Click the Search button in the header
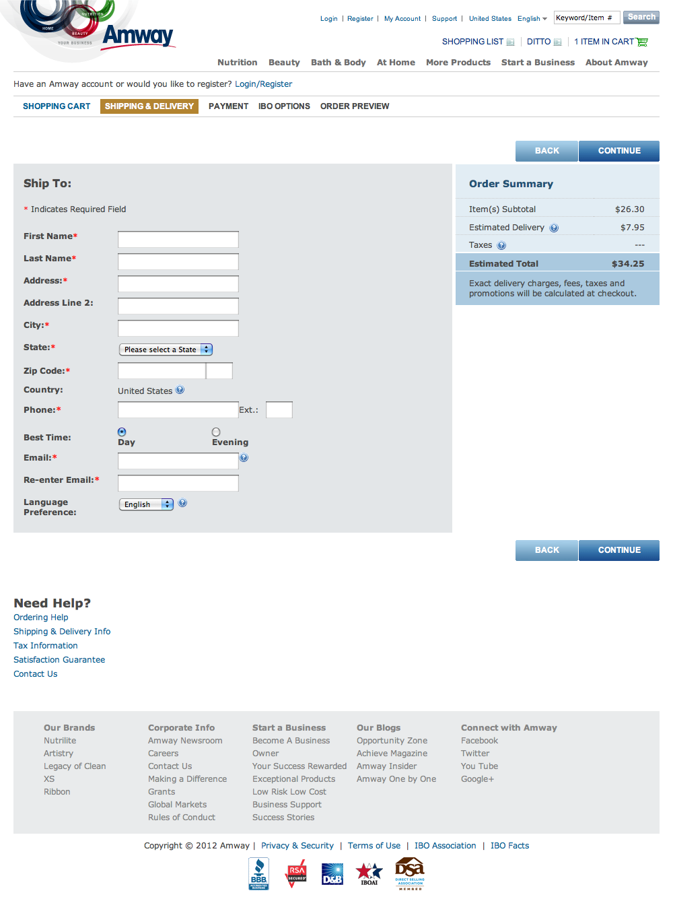 (640, 17)
